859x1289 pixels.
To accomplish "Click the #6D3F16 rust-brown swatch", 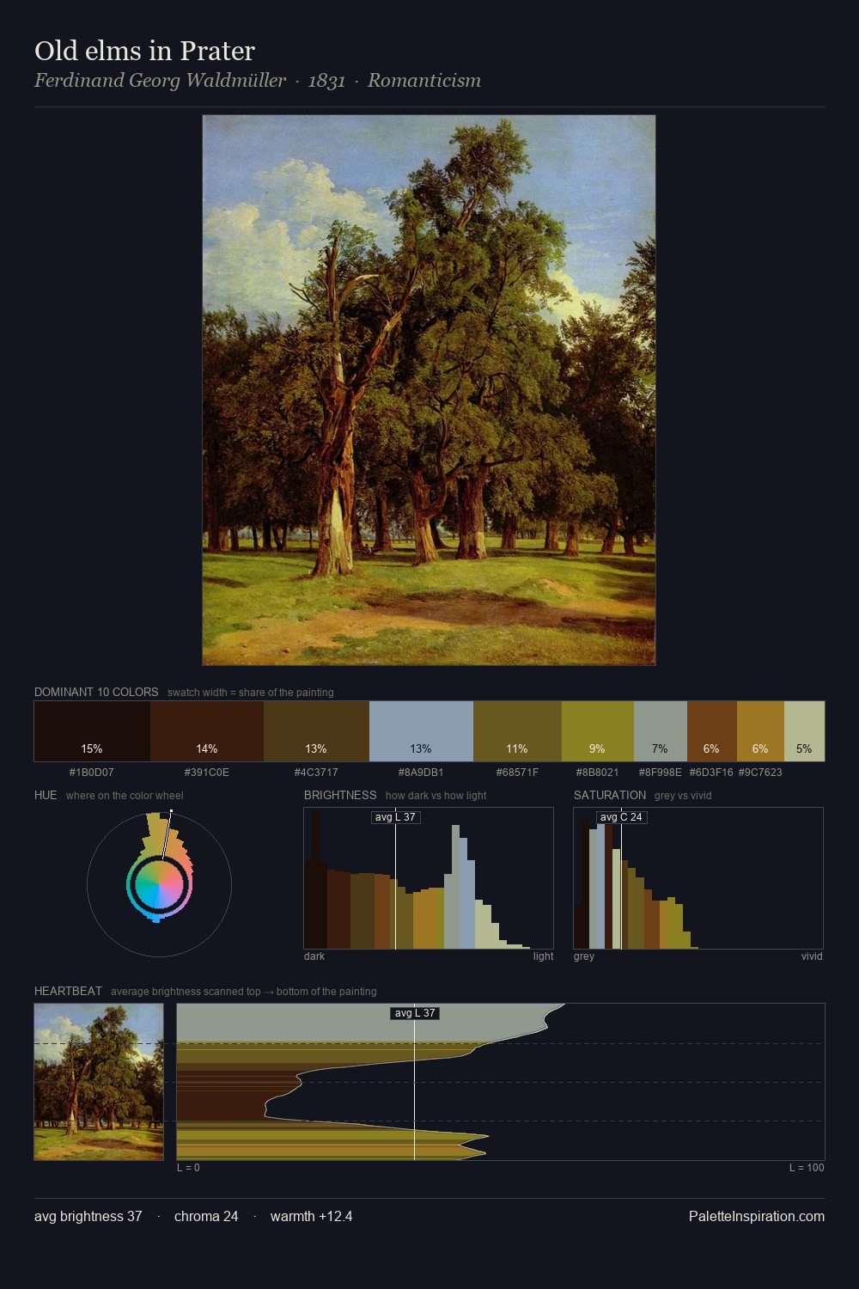I will click(712, 731).
